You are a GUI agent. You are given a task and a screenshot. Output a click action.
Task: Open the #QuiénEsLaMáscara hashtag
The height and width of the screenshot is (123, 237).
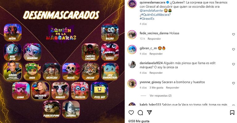click(x=155, y=14)
